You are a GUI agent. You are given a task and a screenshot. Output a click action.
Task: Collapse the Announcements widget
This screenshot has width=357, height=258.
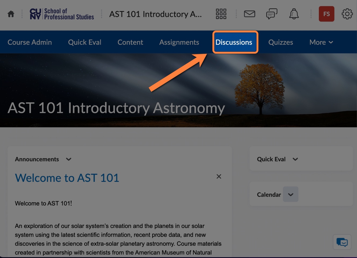click(68, 159)
